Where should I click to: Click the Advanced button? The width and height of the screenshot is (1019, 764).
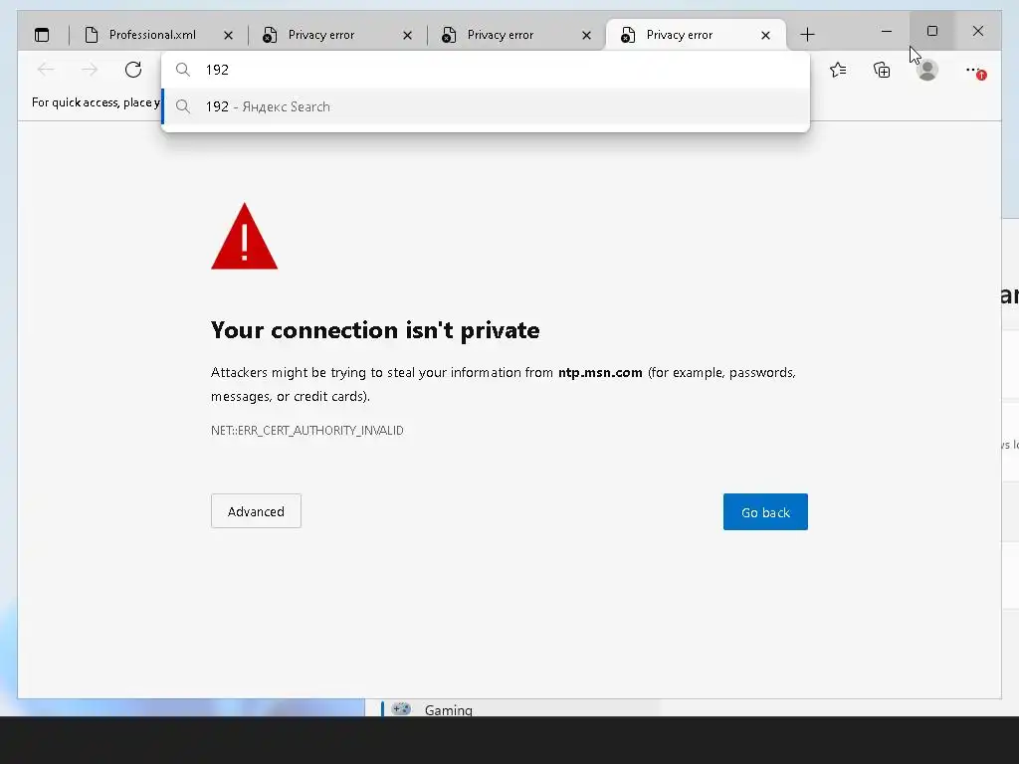(x=256, y=511)
